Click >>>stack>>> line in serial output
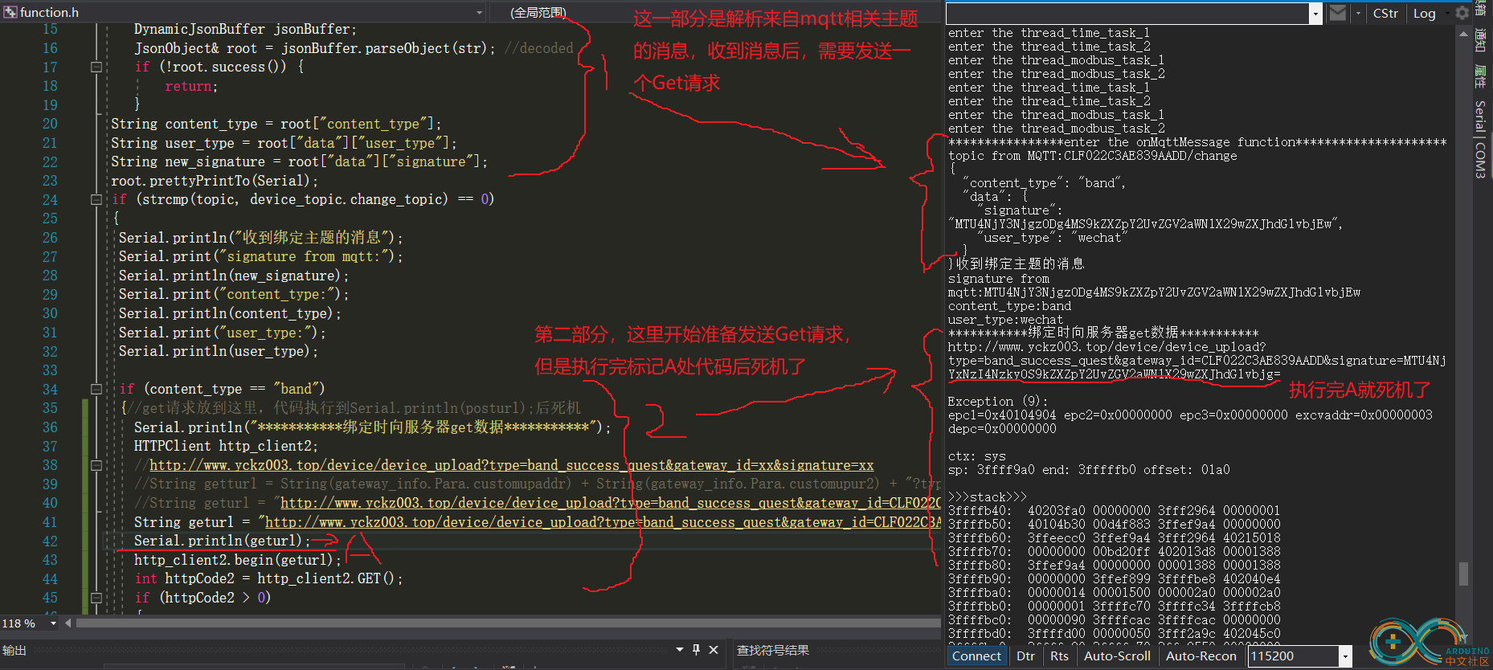1493x670 pixels. (x=988, y=496)
